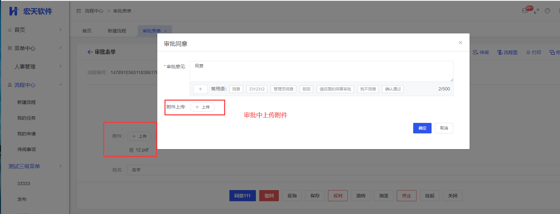560x214 pixels.
Task: Click the fullscreen expand icon in header
Action: (x=536, y=11)
